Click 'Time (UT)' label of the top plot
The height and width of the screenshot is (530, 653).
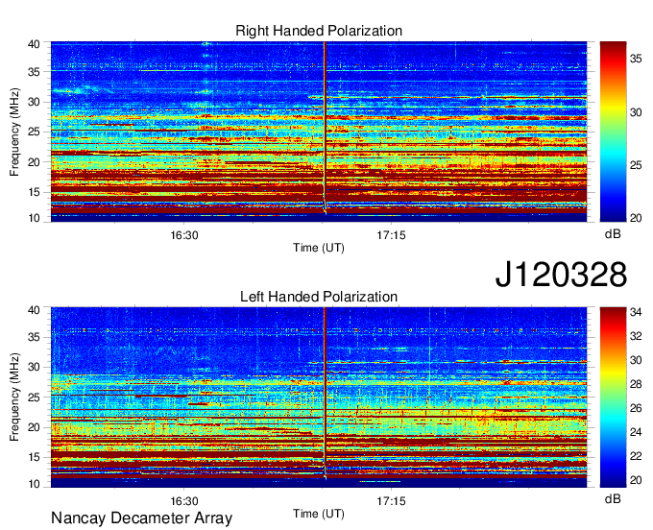pos(319,248)
